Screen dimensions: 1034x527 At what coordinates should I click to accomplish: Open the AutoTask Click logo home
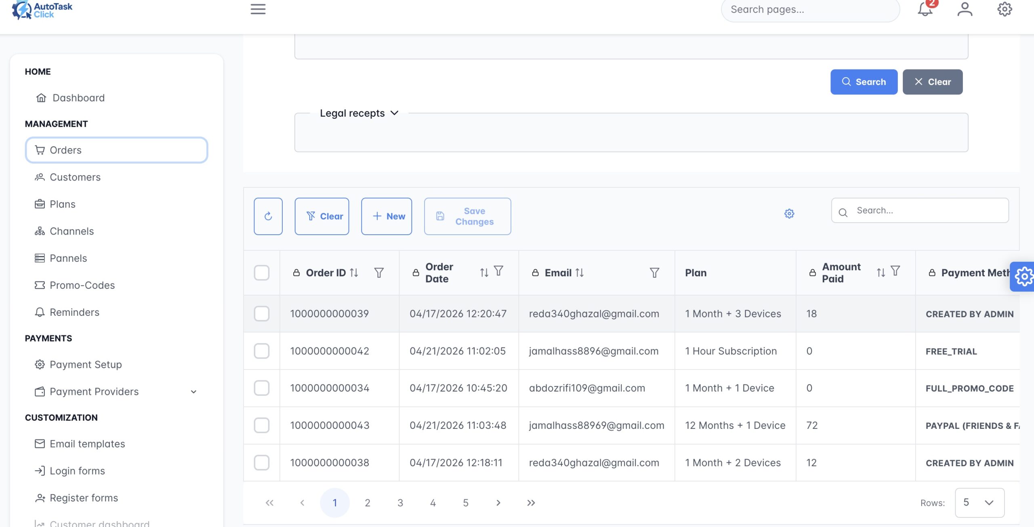coord(42,10)
